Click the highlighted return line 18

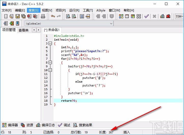[x=118, y=101]
